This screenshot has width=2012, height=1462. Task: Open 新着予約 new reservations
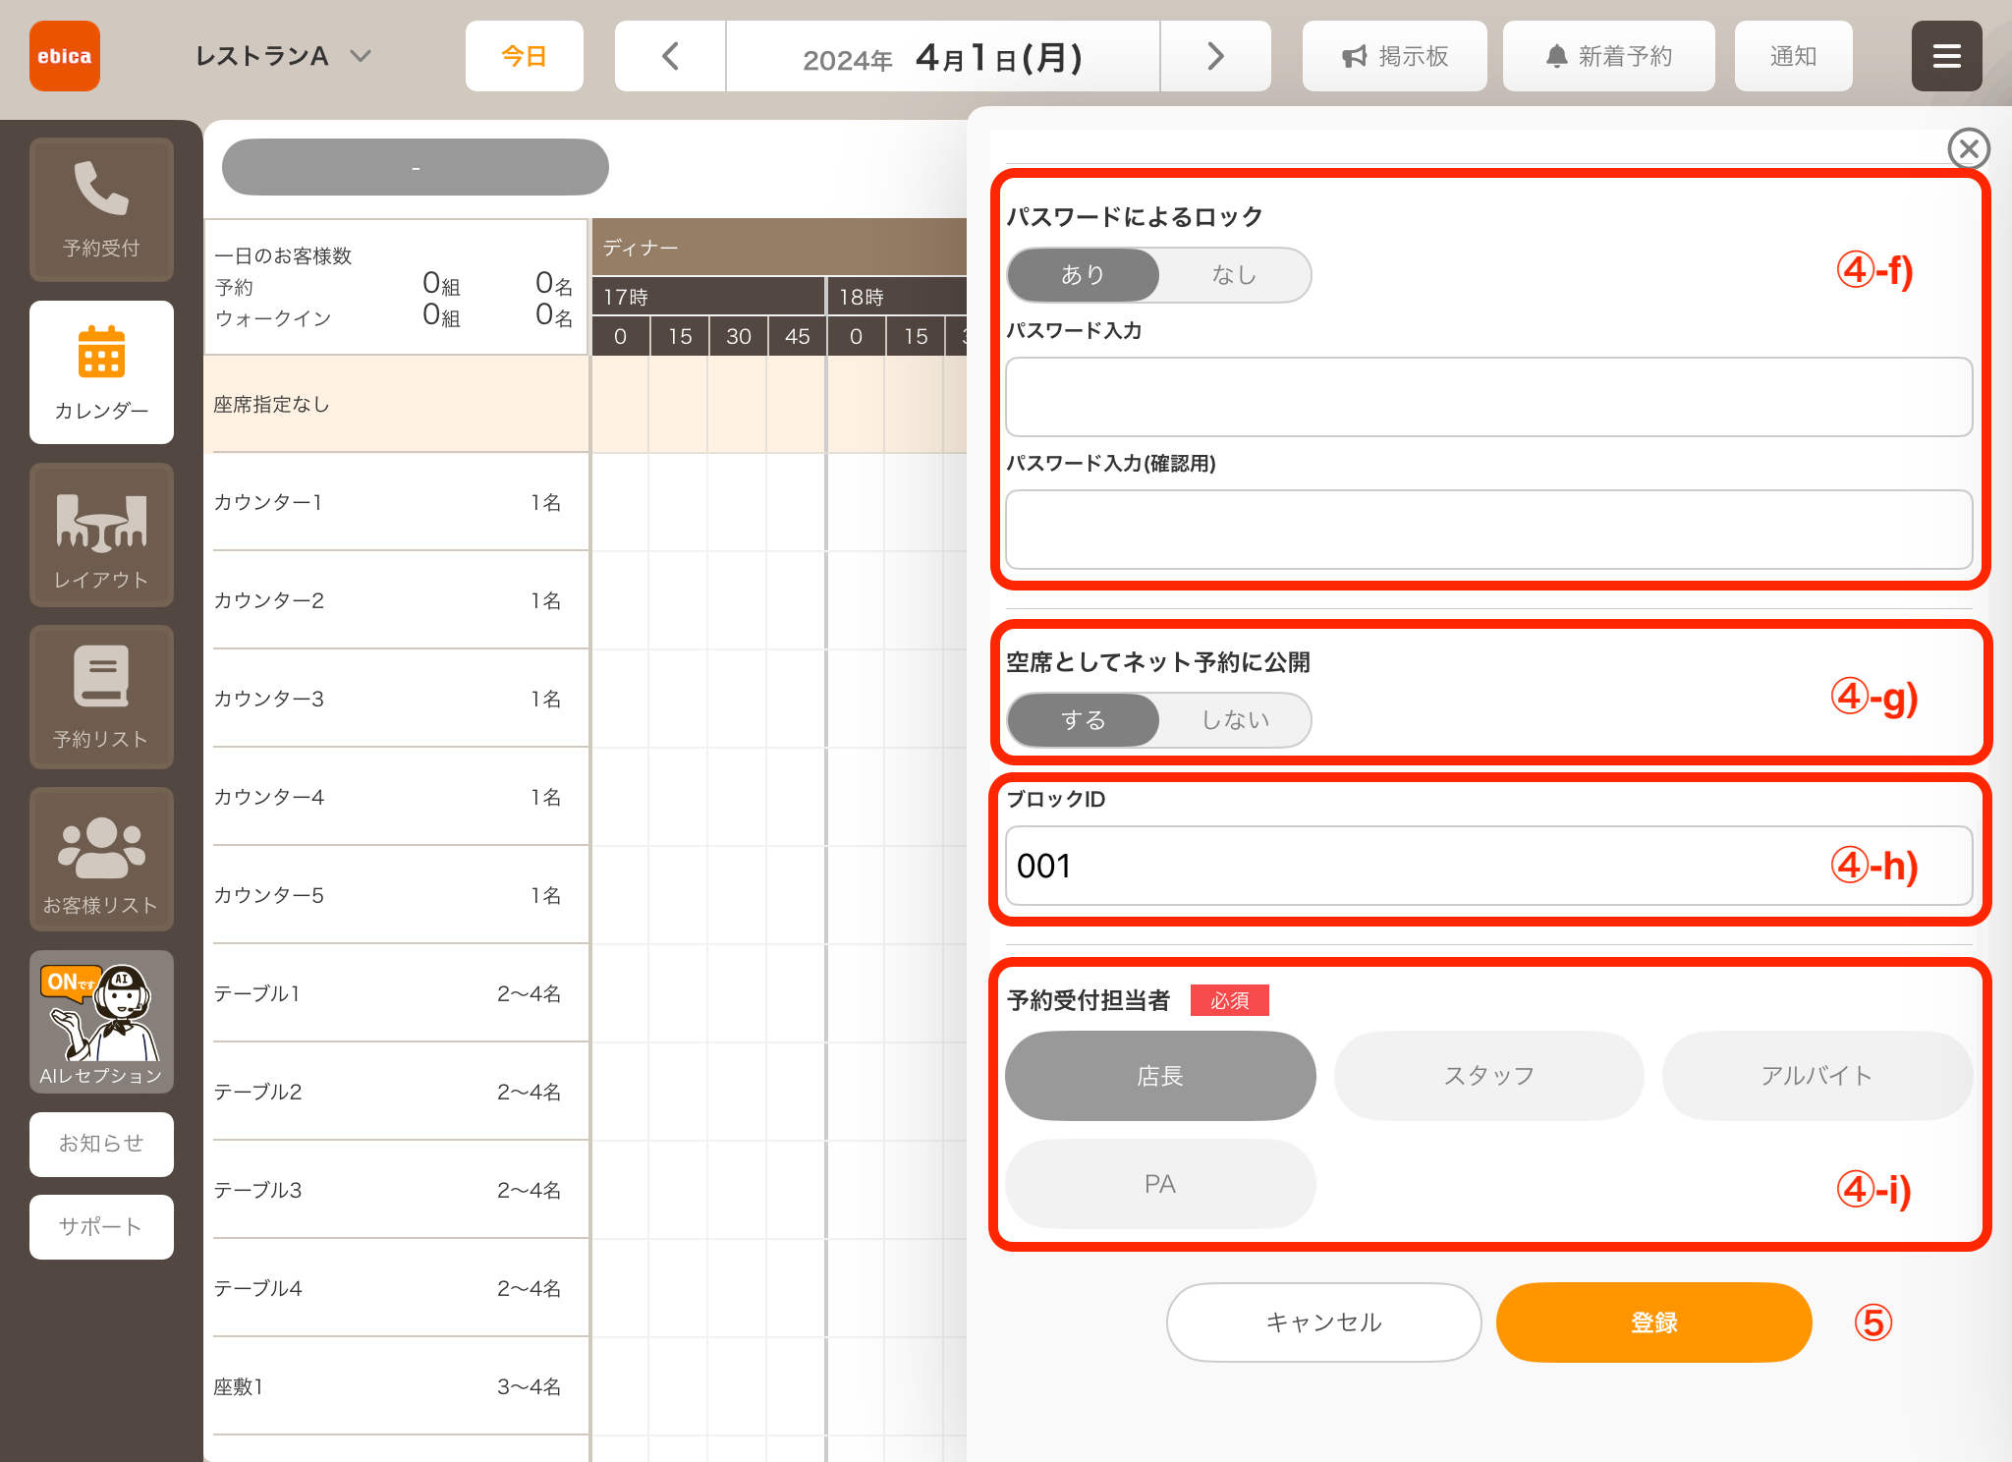point(1608,56)
